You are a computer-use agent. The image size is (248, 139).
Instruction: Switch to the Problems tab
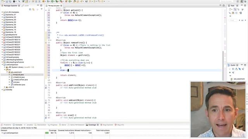[x=6, y=125]
